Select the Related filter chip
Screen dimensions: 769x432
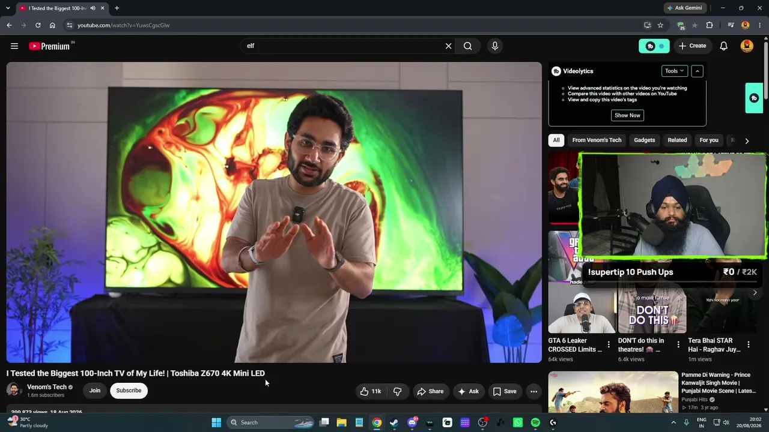click(x=677, y=140)
